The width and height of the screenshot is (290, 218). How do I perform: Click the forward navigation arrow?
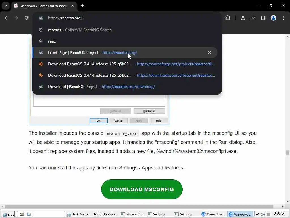coord(16,18)
